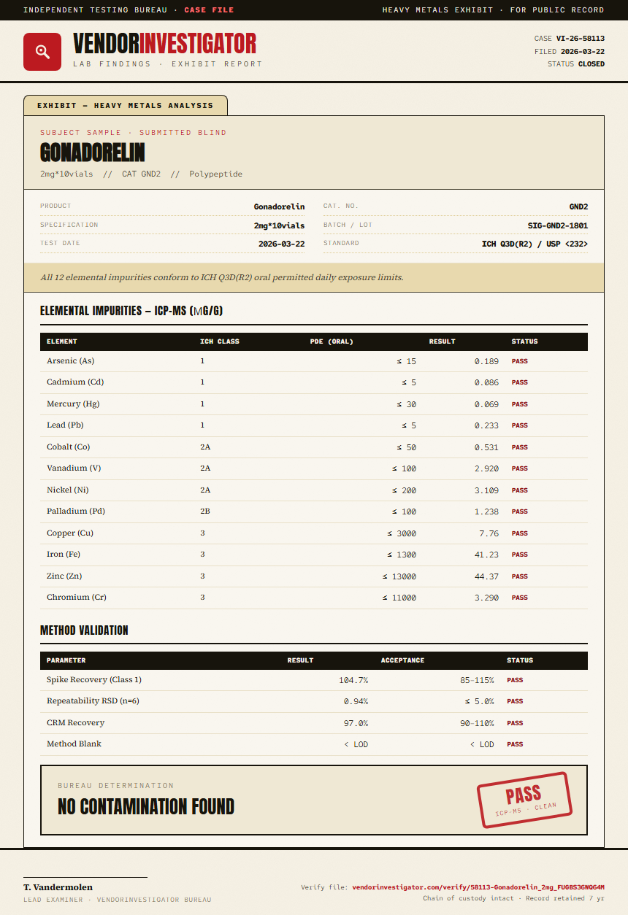The image size is (628, 915).
Task: Click the Zinc (Zn) PDE limit ≤ 13000
Action: [399, 576]
